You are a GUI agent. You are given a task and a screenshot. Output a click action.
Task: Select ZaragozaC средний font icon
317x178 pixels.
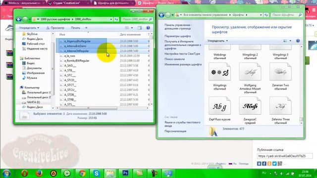pyautogui.click(x=250, y=105)
